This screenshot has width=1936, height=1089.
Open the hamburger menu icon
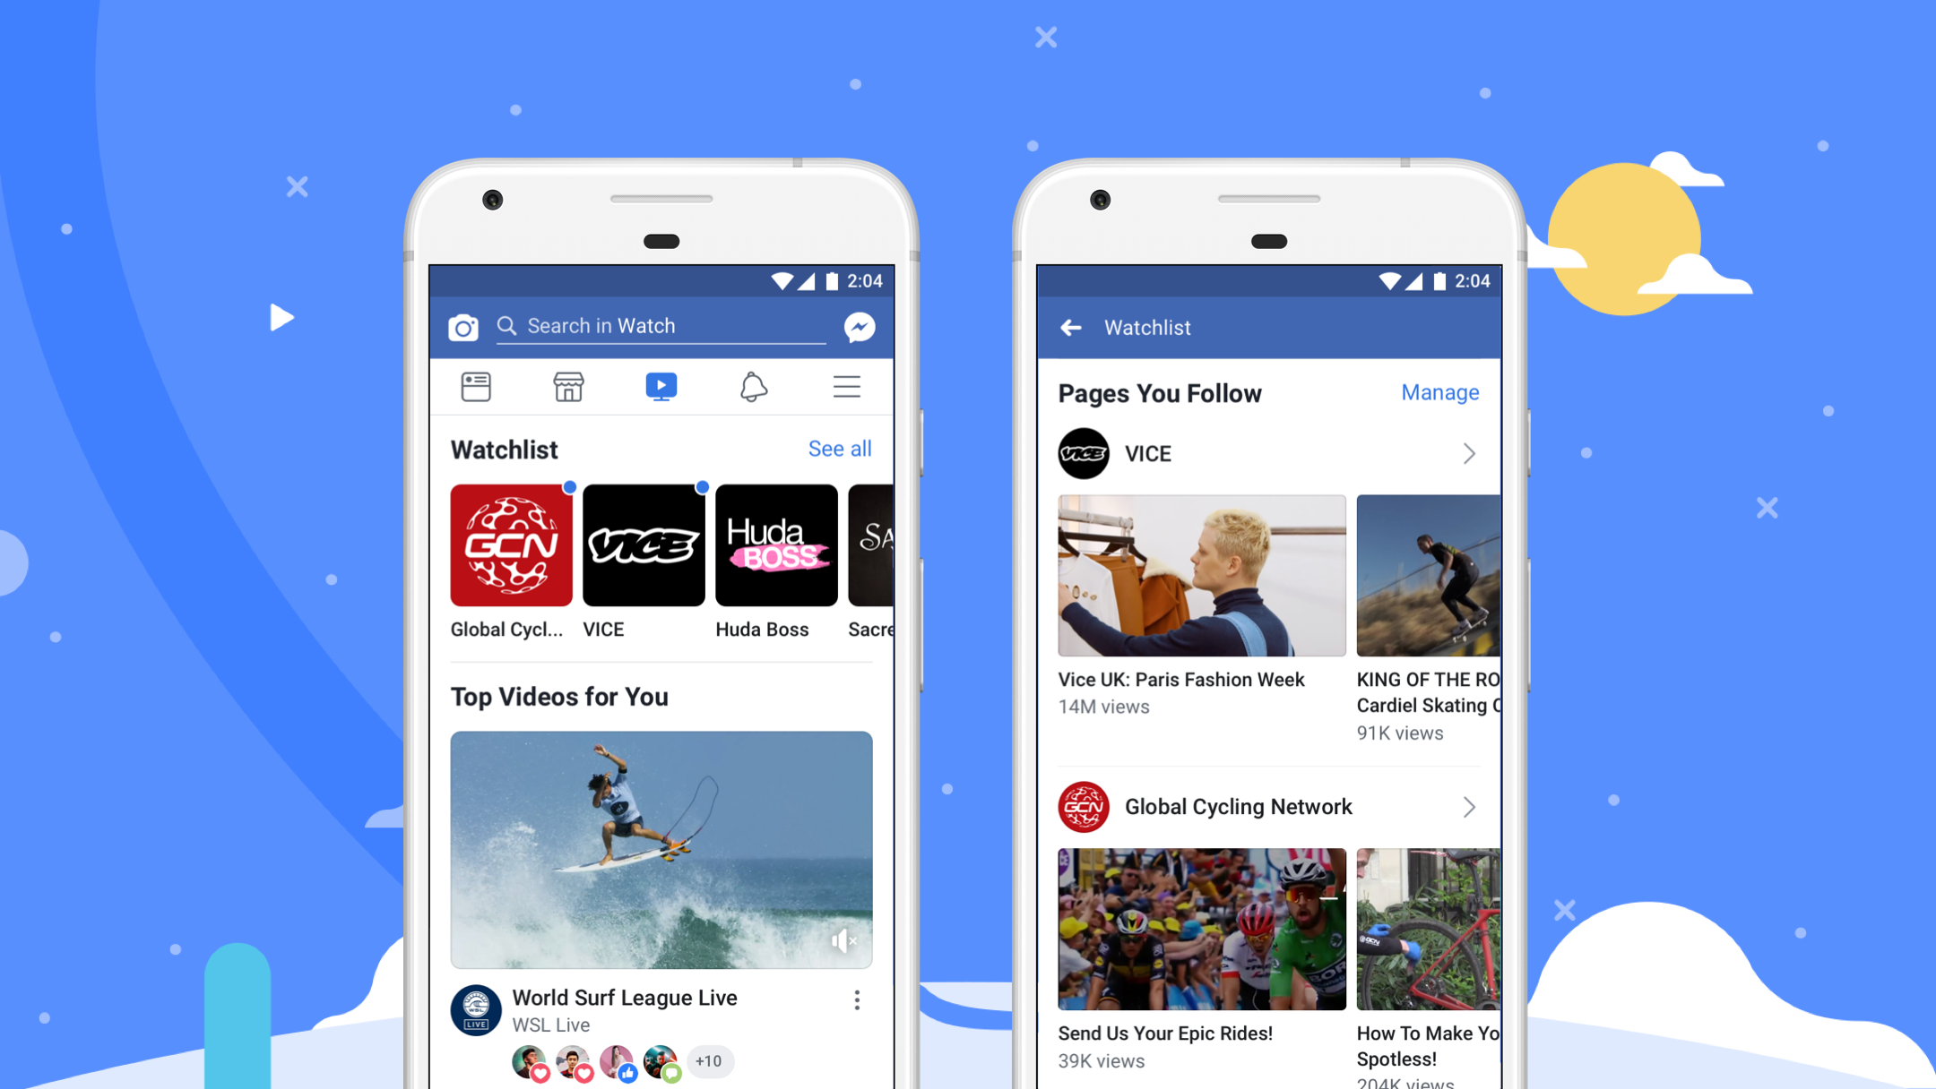coord(847,387)
